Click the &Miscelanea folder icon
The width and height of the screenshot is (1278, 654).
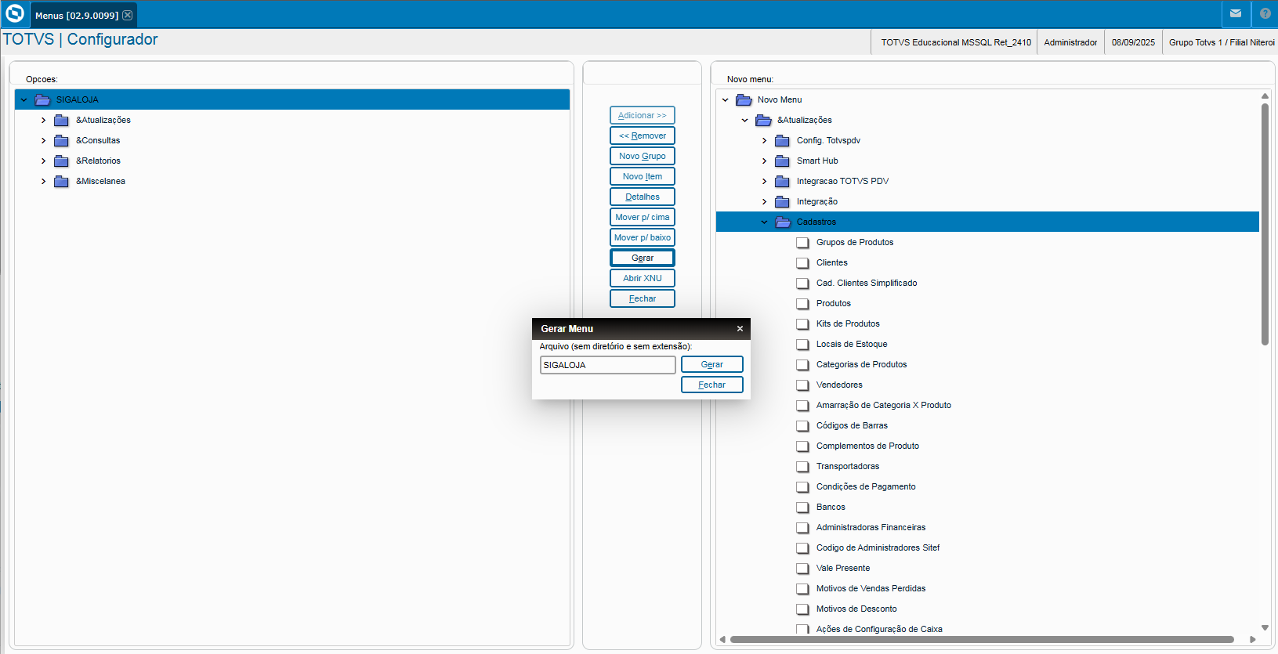pyautogui.click(x=61, y=181)
